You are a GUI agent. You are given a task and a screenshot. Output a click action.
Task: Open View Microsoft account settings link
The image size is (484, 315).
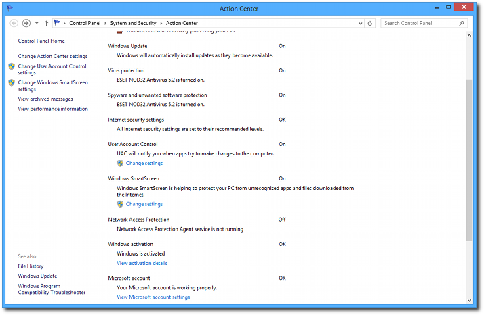(x=153, y=297)
